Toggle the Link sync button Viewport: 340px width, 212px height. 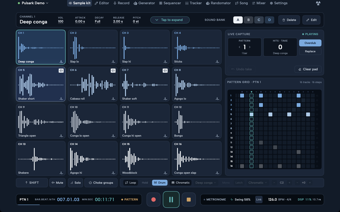pos(259,200)
